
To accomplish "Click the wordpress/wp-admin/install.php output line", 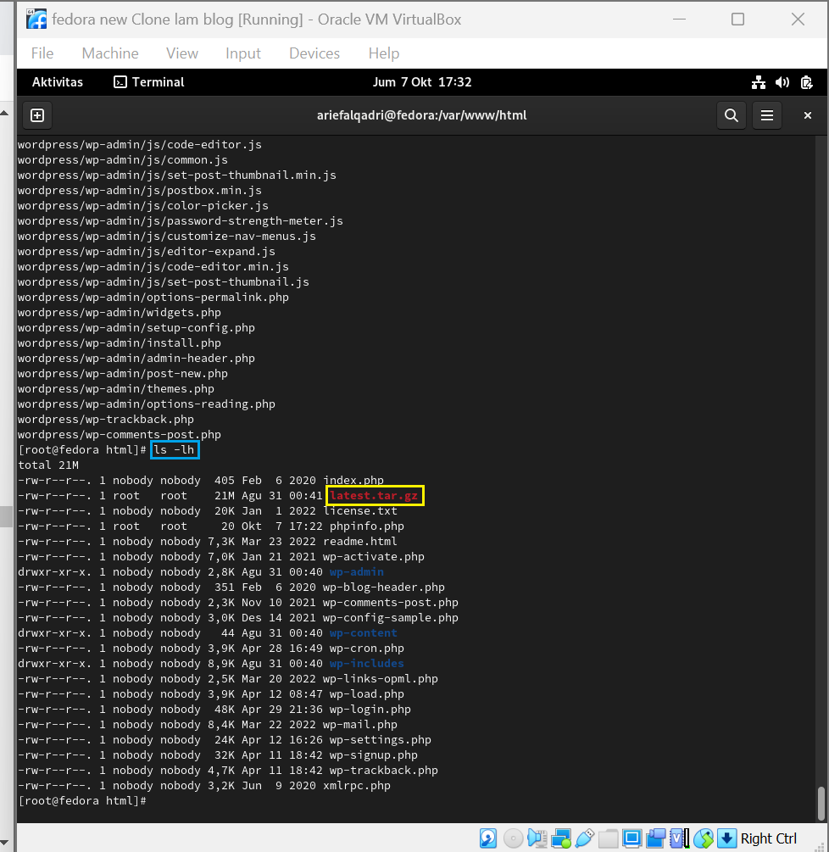I will pyautogui.click(x=120, y=342).
